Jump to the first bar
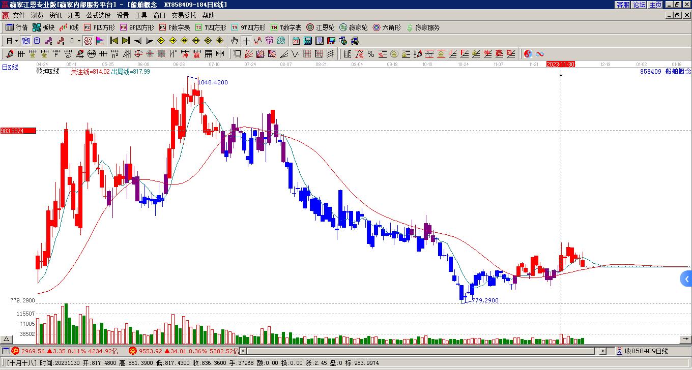692x370 pixels. (x=114, y=41)
